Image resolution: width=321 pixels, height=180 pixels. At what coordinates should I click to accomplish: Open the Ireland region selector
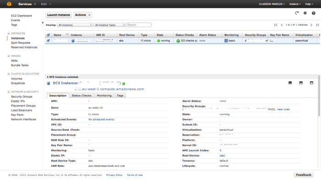[x=295, y=4]
